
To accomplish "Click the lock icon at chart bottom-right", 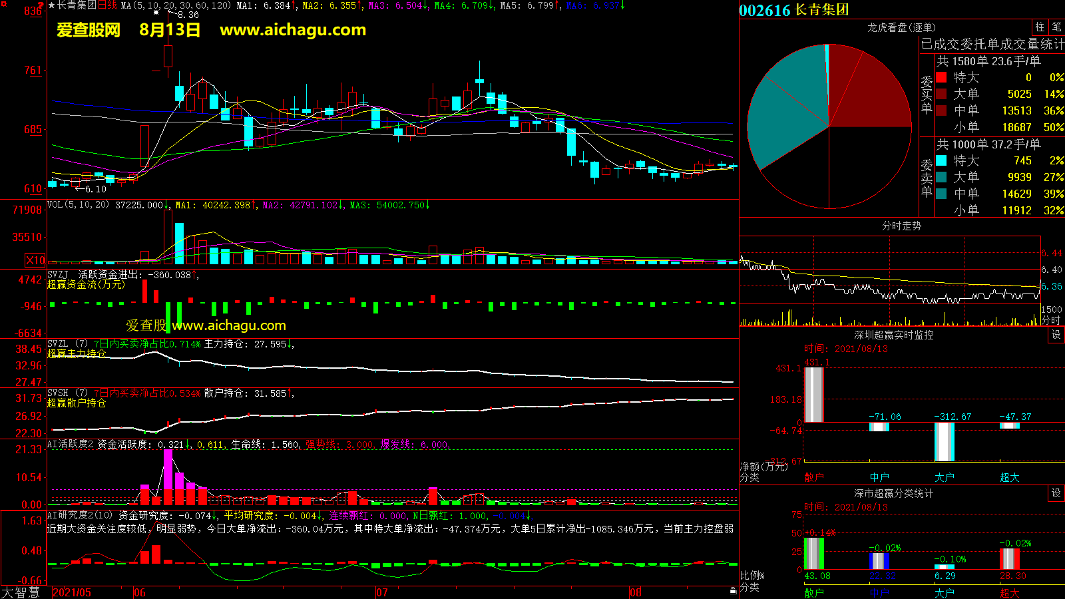I will [x=733, y=590].
